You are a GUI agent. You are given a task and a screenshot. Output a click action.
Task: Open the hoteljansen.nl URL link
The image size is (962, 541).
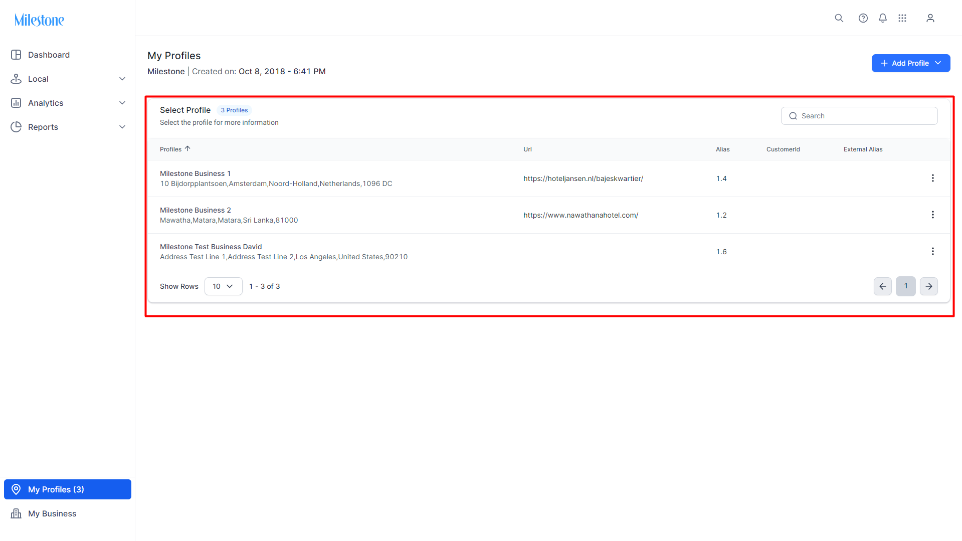point(583,178)
